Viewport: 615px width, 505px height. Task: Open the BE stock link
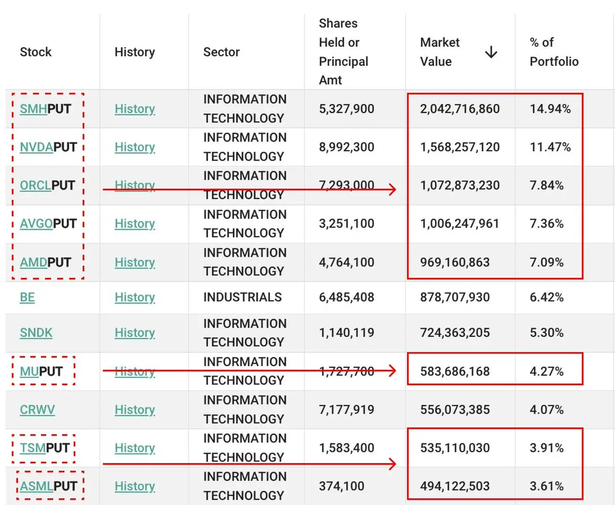pos(27,297)
